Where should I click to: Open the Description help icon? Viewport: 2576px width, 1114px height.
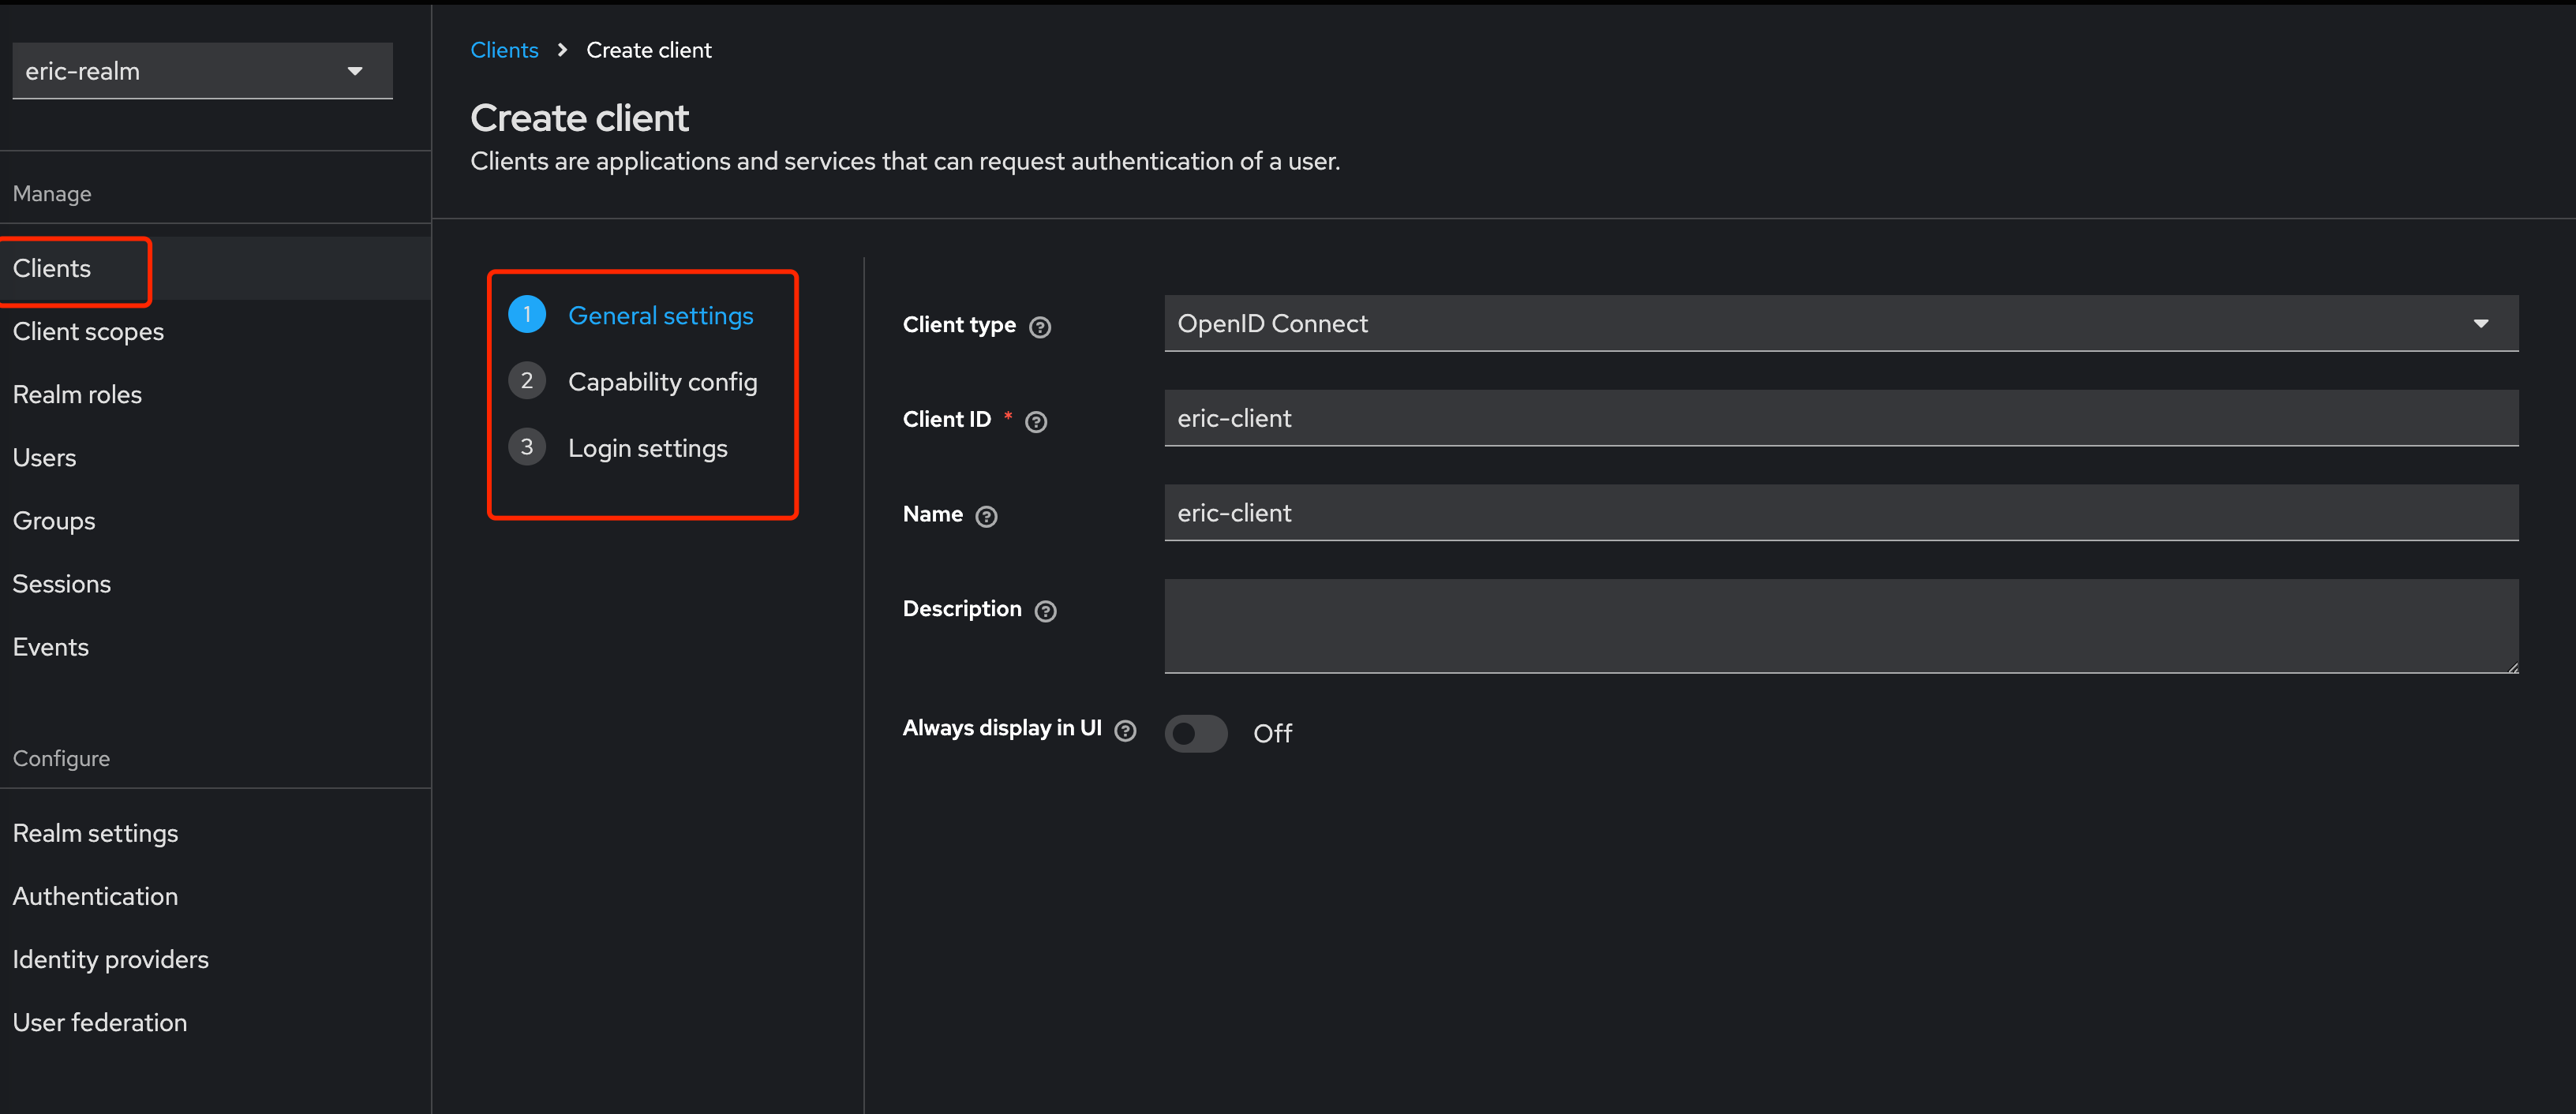click(x=1045, y=611)
